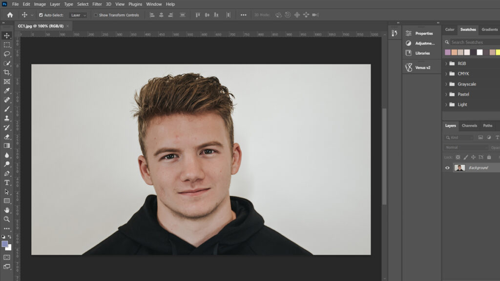Open the Properties panel
The width and height of the screenshot is (500, 281).
[420, 33]
